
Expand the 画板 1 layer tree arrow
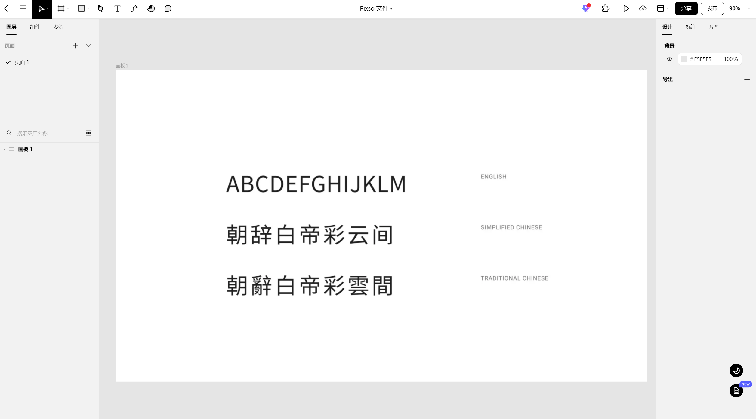point(4,150)
